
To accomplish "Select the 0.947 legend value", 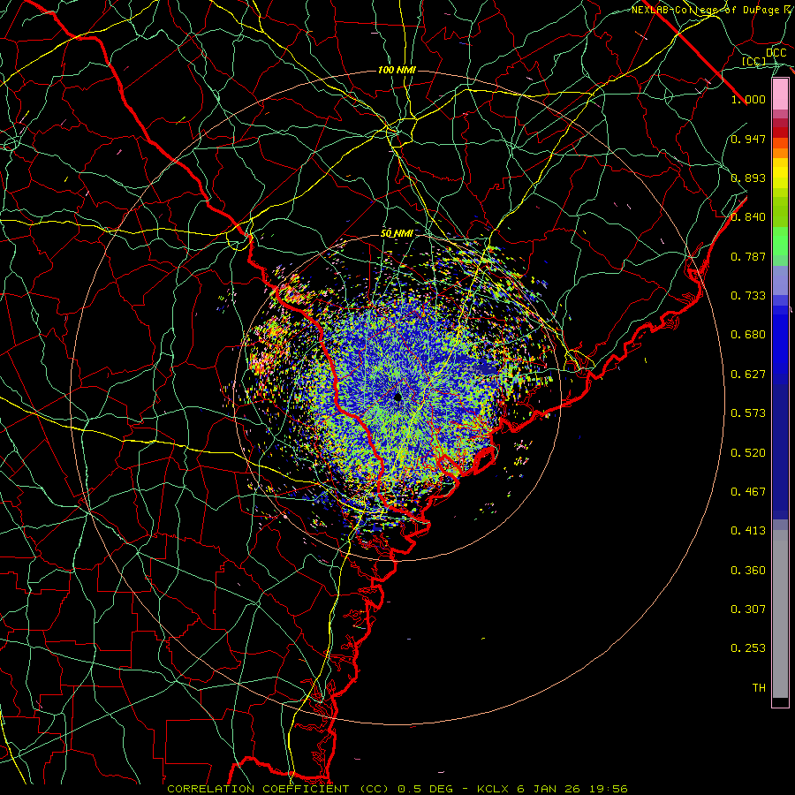I will pos(748,139).
